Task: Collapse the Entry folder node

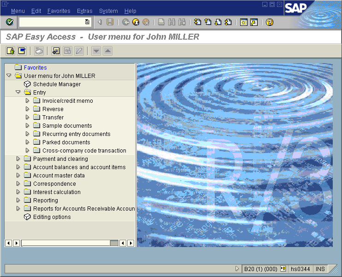Action: [18, 93]
